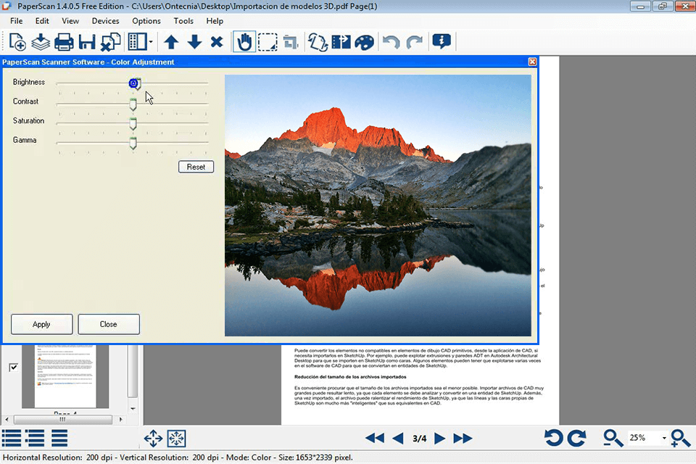The width and height of the screenshot is (696, 464).
Task: Click the Rotate pages icon
Action: [x=317, y=41]
